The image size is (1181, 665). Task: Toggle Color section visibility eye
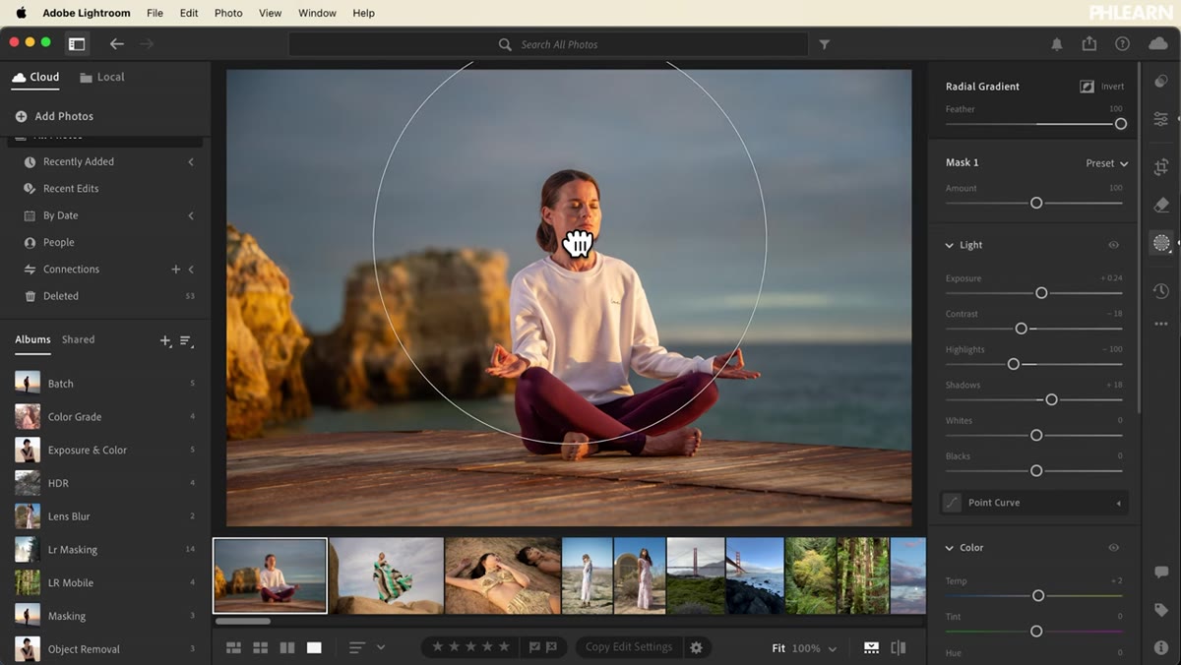coord(1114,548)
